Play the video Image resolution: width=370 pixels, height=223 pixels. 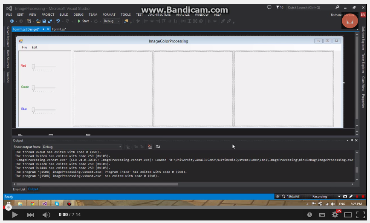coord(15,215)
